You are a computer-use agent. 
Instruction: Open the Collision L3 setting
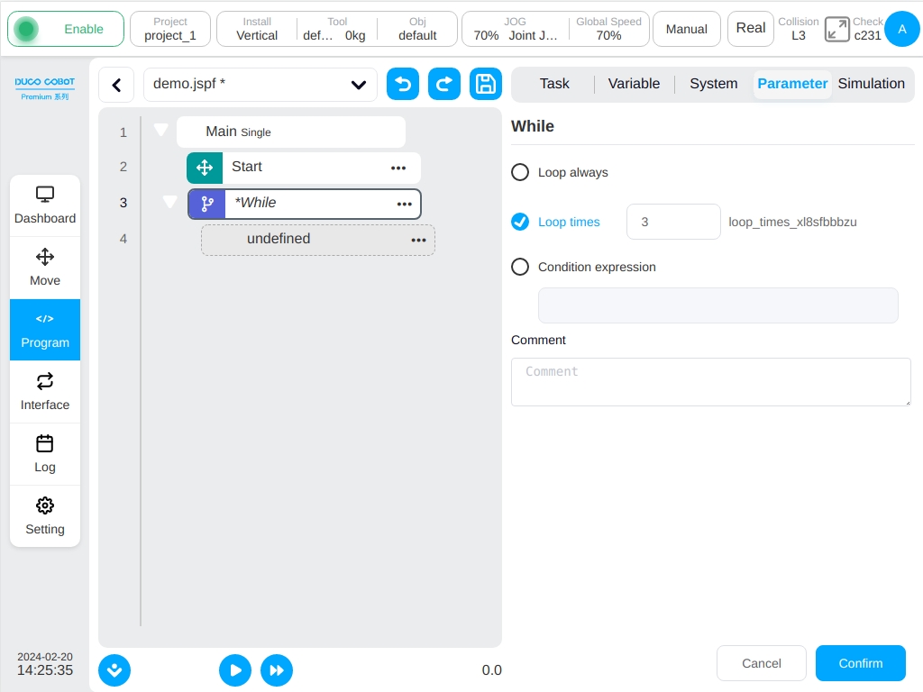(799, 29)
